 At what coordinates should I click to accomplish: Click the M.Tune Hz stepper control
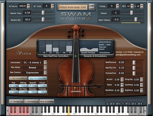click(28, 6)
